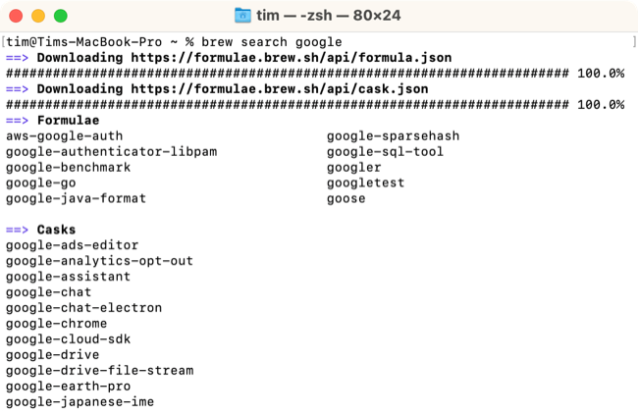Image resolution: width=638 pixels, height=415 pixels.
Task: Click the folder icon in title bar
Action: pos(242,16)
